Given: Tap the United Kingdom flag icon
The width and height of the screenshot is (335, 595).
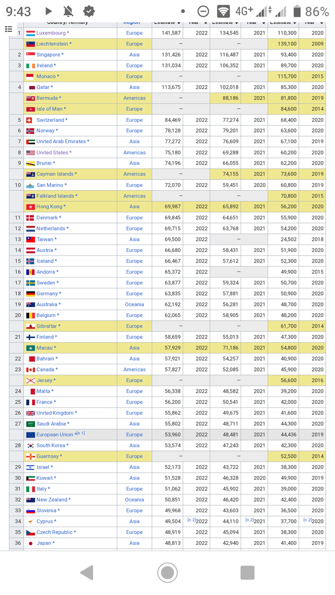Looking at the screenshot, I should click(31, 413).
